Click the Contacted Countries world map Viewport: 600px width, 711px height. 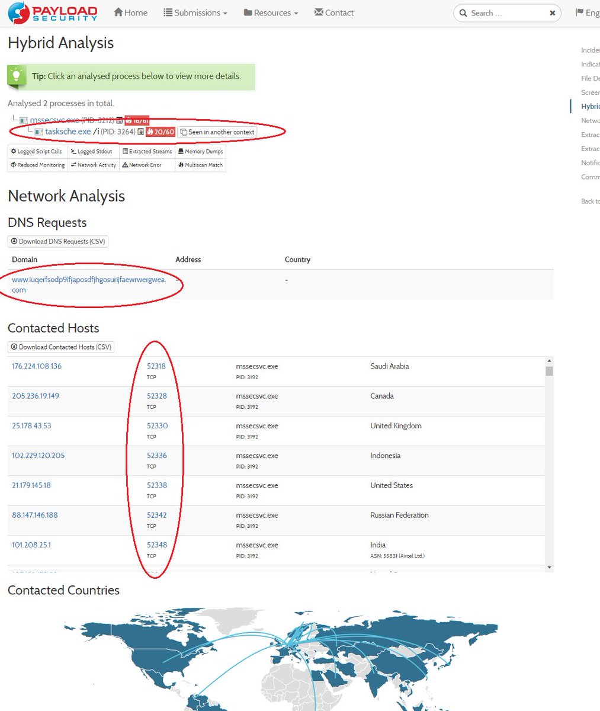click(x=281, y=658)
